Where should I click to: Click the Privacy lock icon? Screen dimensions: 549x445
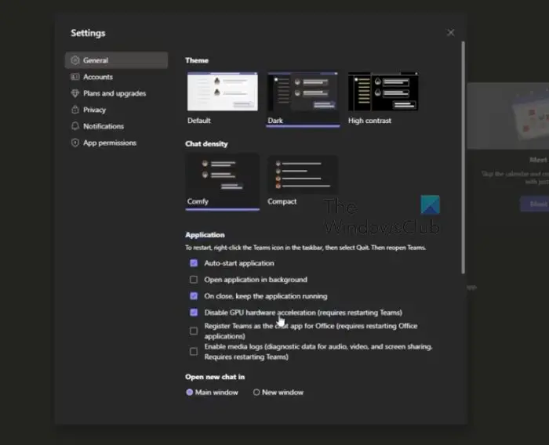pos(75,110)
